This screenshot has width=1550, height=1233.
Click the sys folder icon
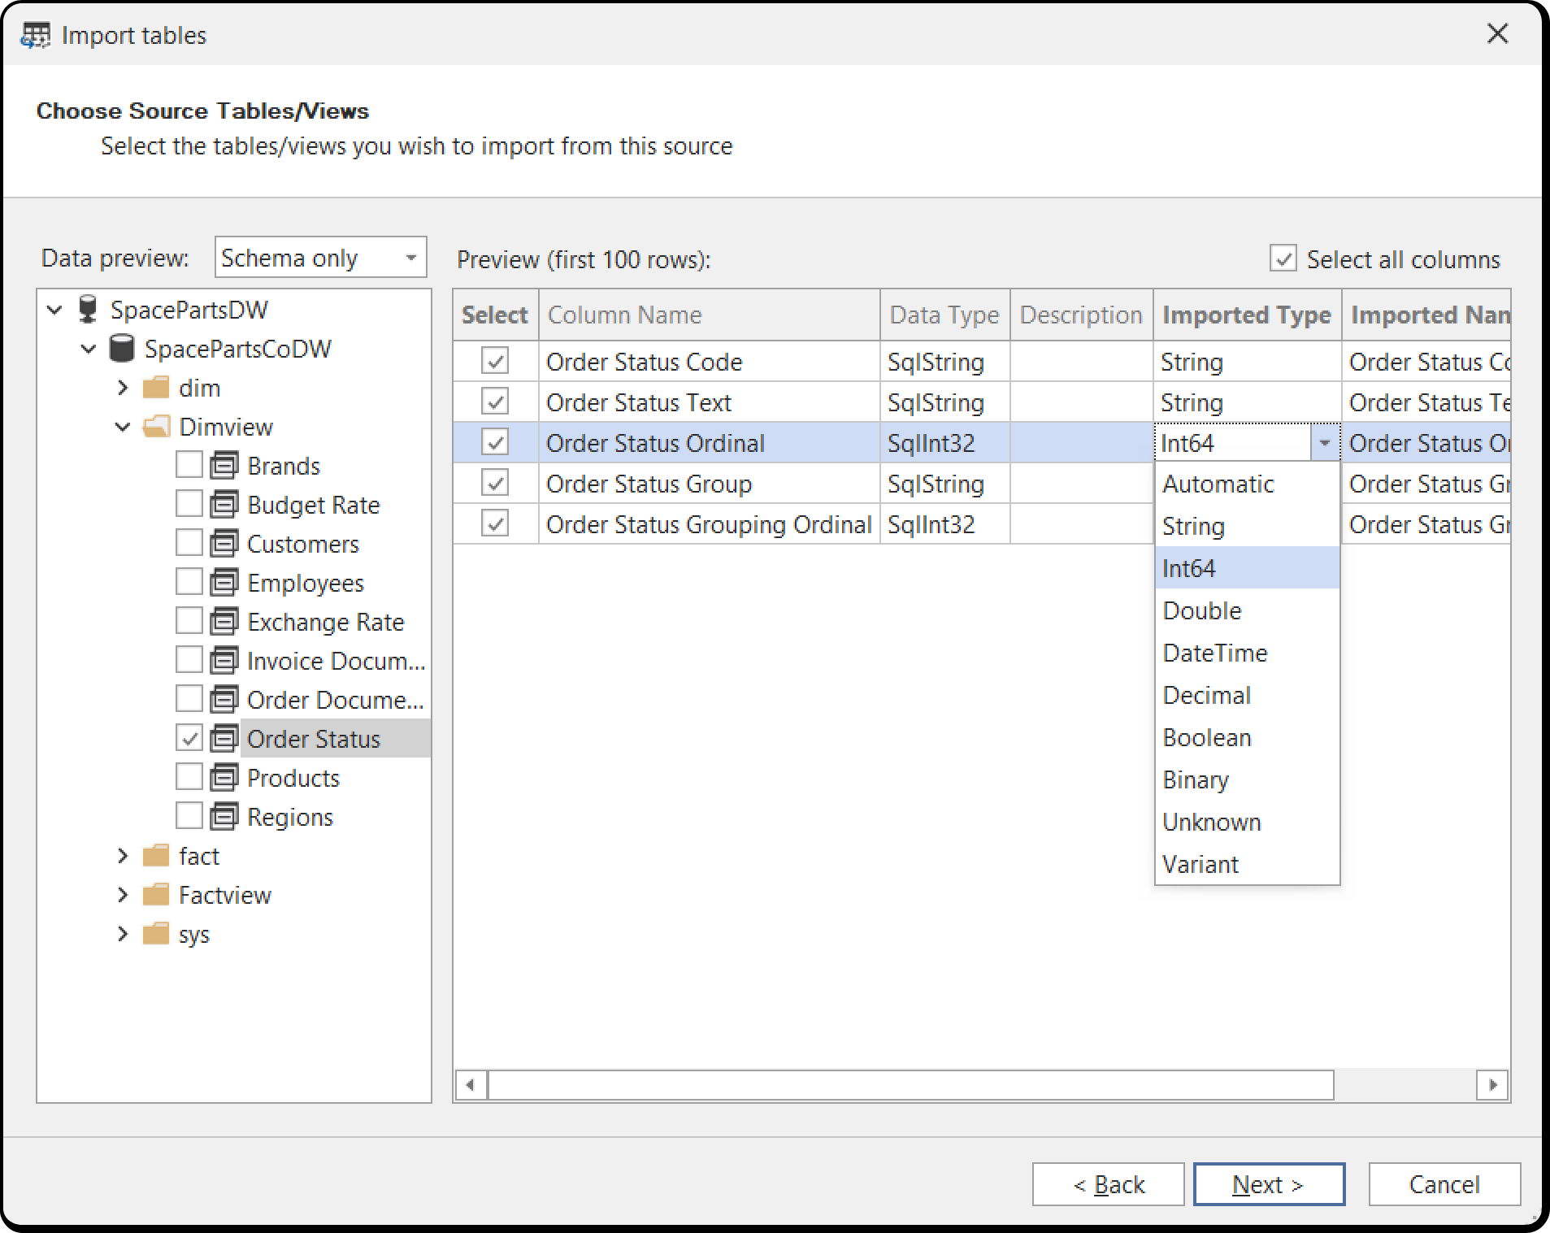155,934
